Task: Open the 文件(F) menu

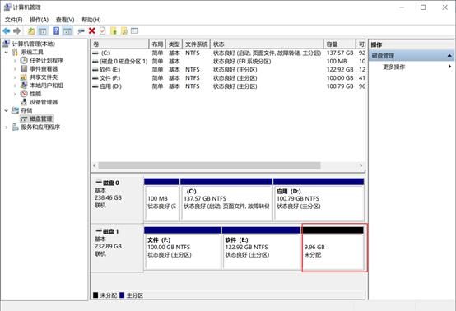Action: click(x=14, y=20)
